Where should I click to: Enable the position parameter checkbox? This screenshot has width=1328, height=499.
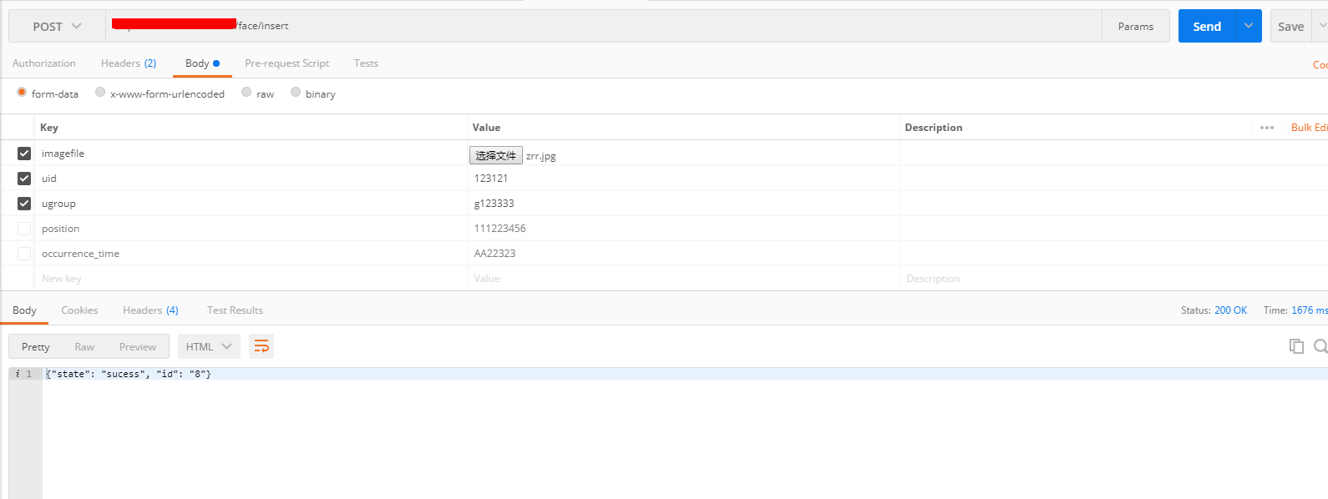(x=24, y=229)
